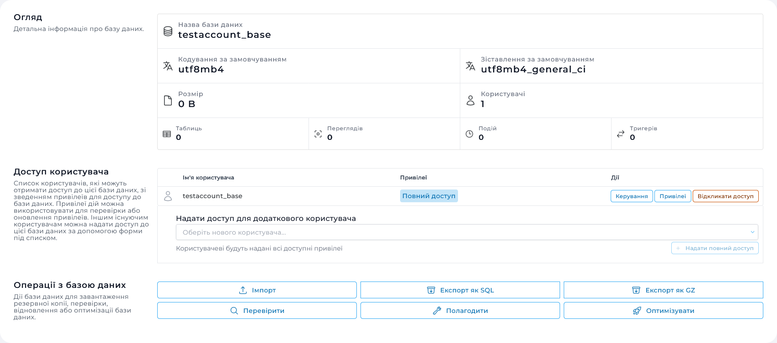Click the default charset translate icon
The width and height of the screenshot is (777, 343).
click(168, 66)
